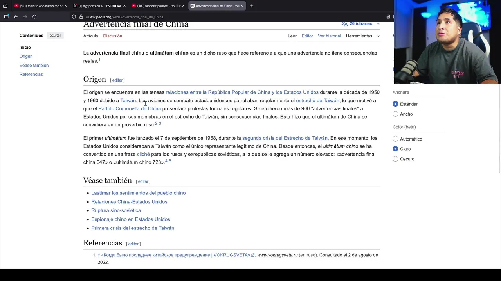Open the Partido Comunista de China link
Image resolution: width=501 pixels, height=281 pixels.
(x=130, y=109)
